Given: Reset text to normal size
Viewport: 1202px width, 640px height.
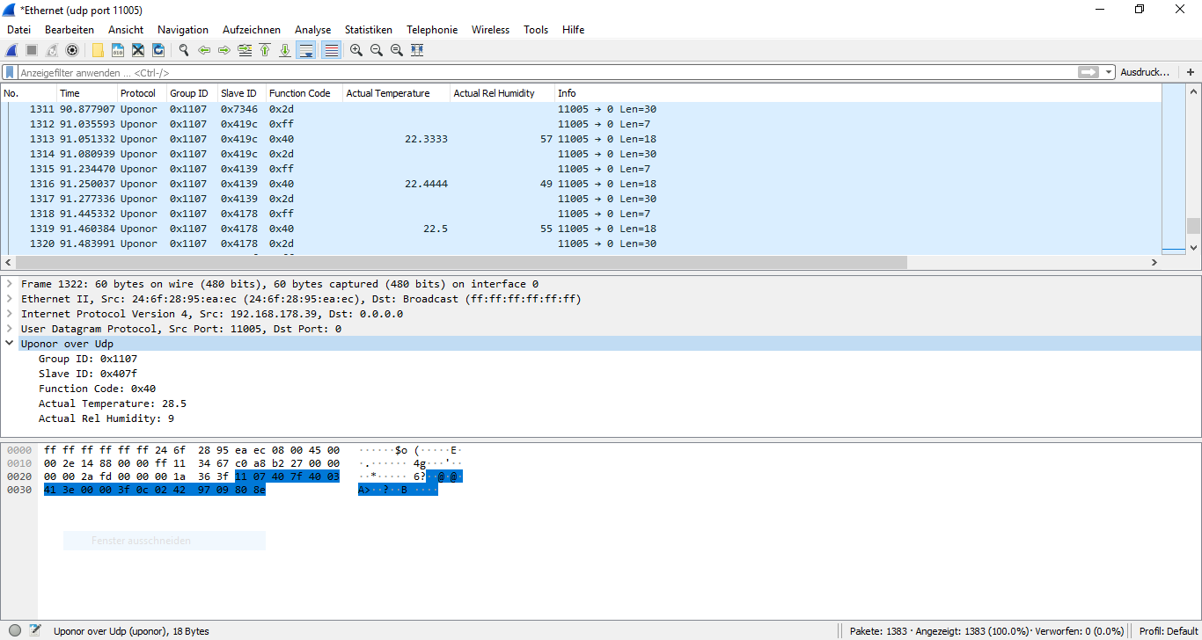Looking at the screenshot, I should pos(397,50).
